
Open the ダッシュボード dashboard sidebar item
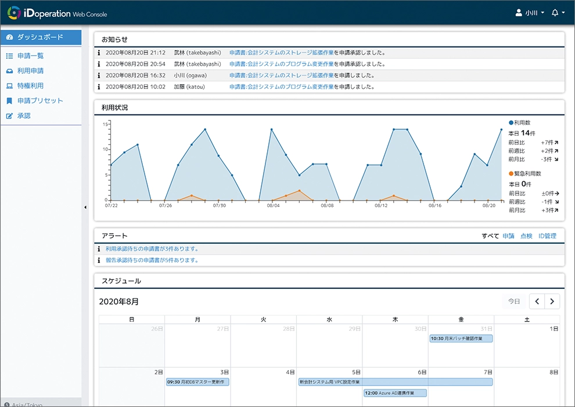click(x=40, y=37)
